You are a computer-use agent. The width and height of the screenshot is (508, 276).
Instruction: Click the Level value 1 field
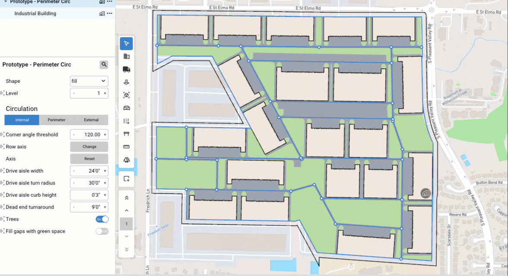point(89,93)
